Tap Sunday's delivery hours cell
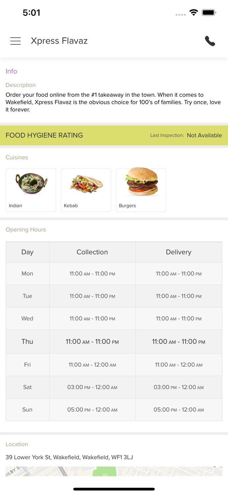This screenshot has height=495, width=228. (179, 410)
